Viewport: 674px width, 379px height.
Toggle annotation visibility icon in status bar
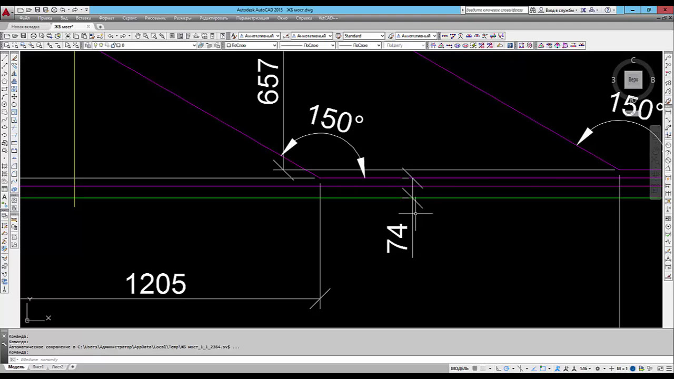558,368
